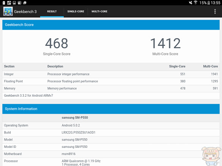Tap the Floating Point multi-core value 1295
Image resolution: width=222 pixels, height=166 pixels.
[214, 81]
